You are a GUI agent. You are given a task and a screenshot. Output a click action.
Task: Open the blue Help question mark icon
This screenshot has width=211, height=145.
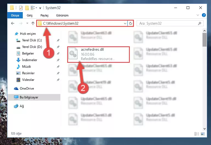click(x=204, y=15)
